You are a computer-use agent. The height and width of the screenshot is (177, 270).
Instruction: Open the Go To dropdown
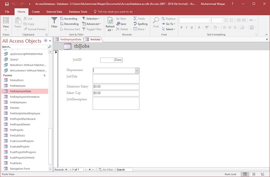coord(168,24)
